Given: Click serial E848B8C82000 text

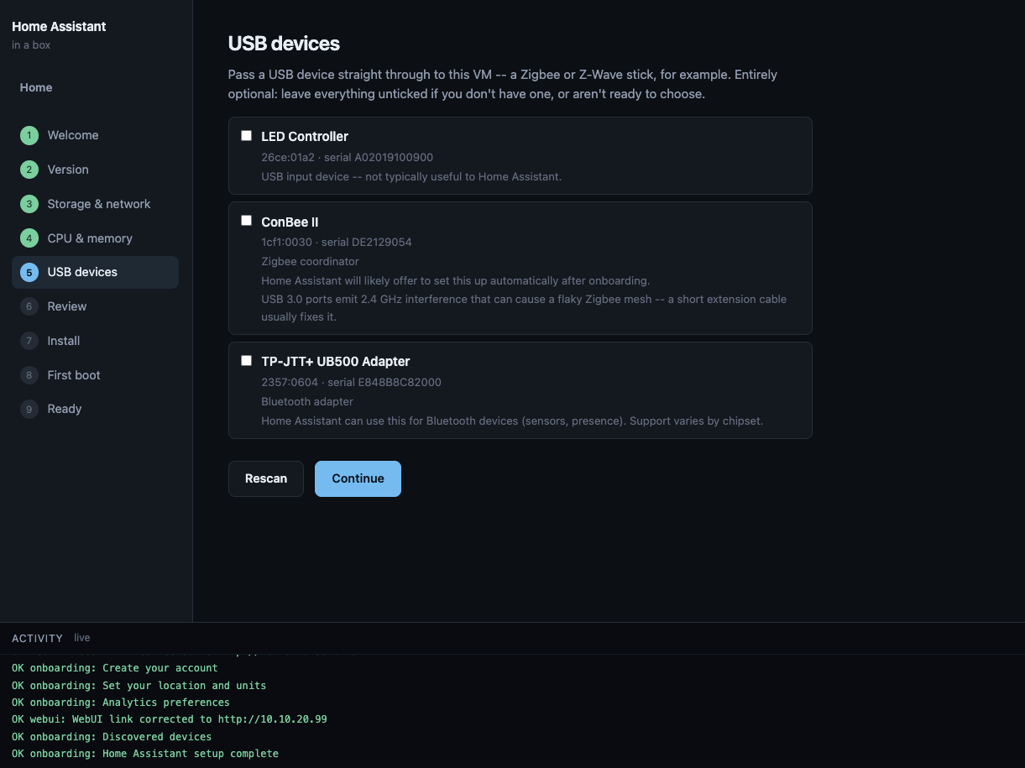Looking at the screenshot, I should point(384,382).
